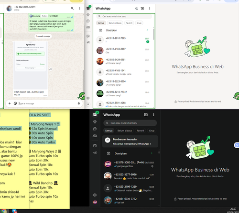
Task: Click 'Klik untuk memperbarui WhatsApp' update link
Action: [132, 144]
